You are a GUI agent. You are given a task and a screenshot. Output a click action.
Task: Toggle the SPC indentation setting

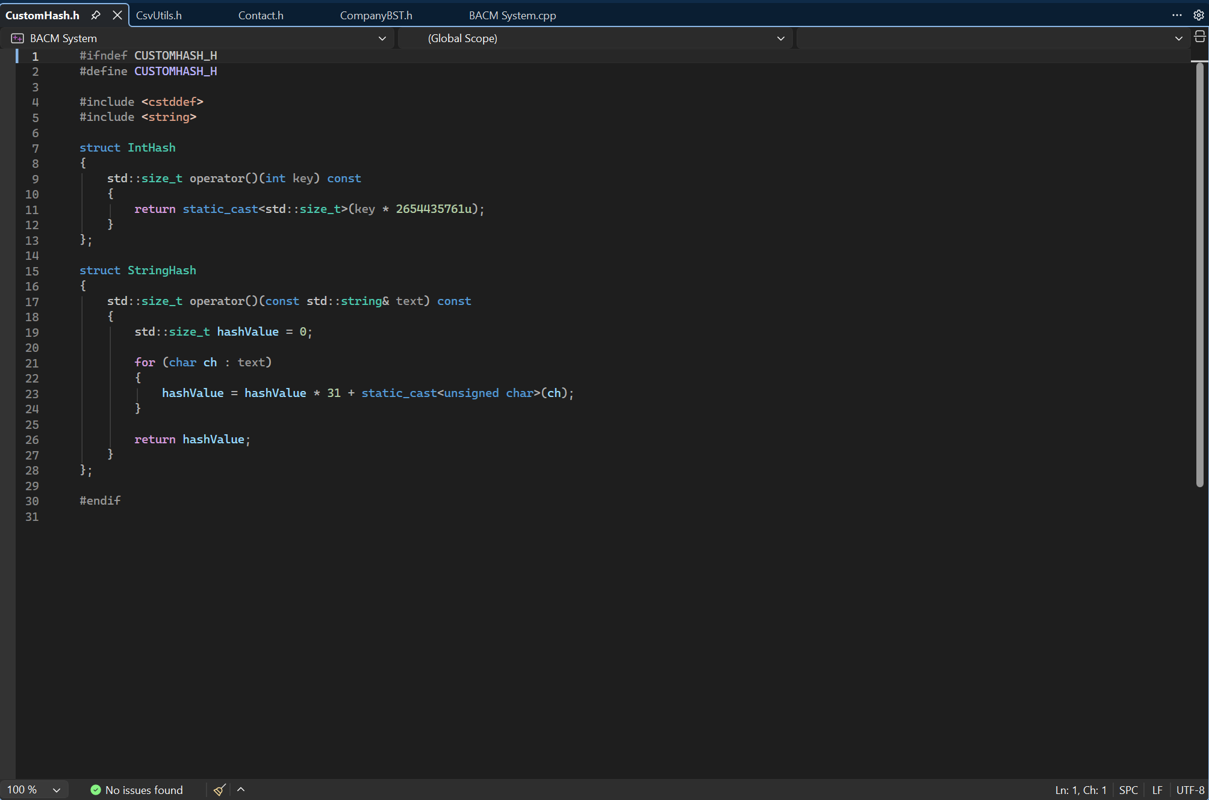tap(1128, 790)
